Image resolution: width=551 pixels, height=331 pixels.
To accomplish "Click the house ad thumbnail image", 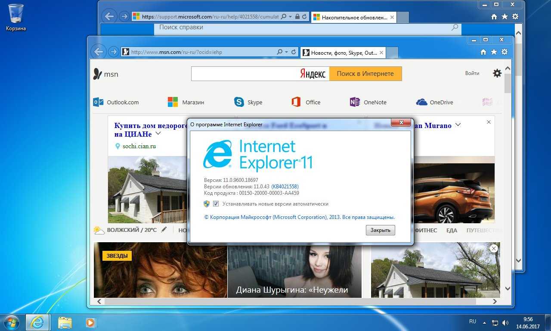I will [148, 190].
